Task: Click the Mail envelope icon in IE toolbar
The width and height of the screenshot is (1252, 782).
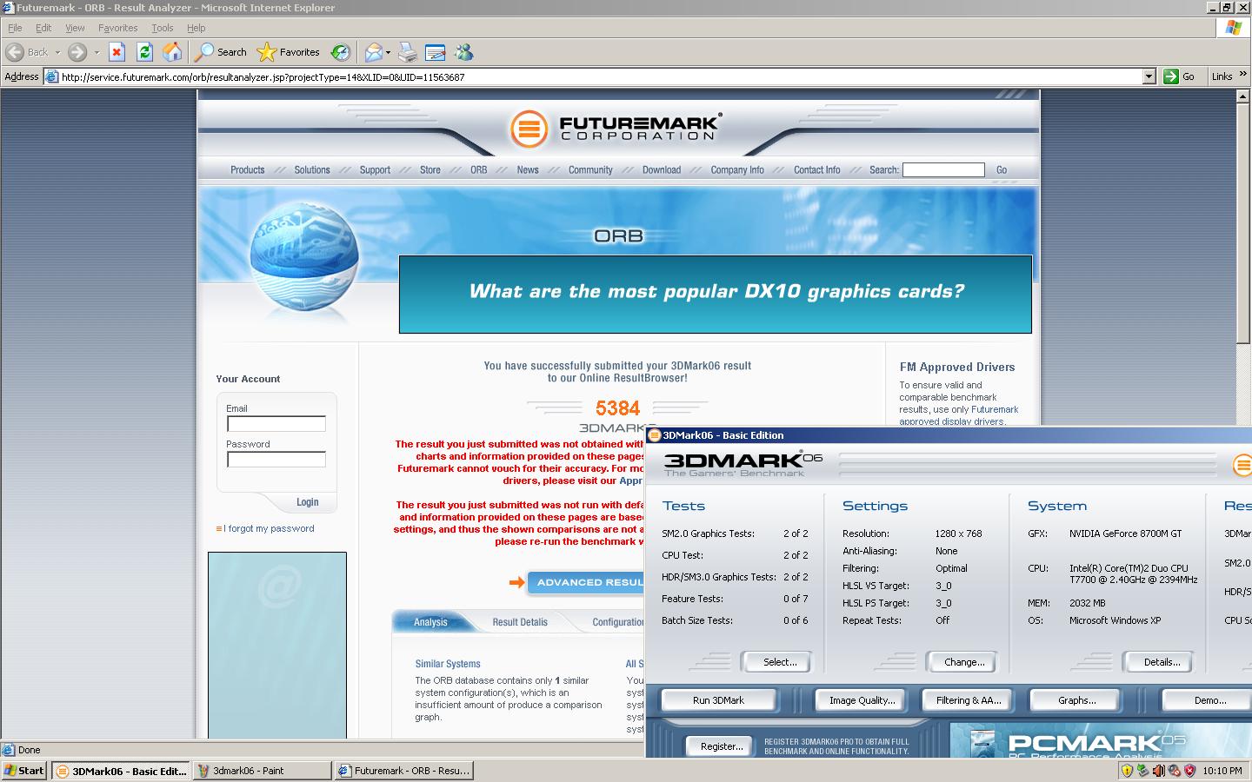Action: click(374, 52)
